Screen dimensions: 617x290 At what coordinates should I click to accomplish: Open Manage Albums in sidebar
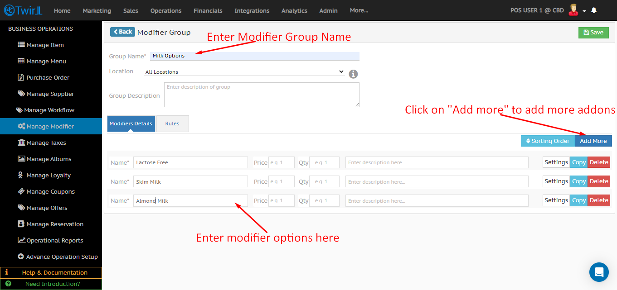point(49,159)
